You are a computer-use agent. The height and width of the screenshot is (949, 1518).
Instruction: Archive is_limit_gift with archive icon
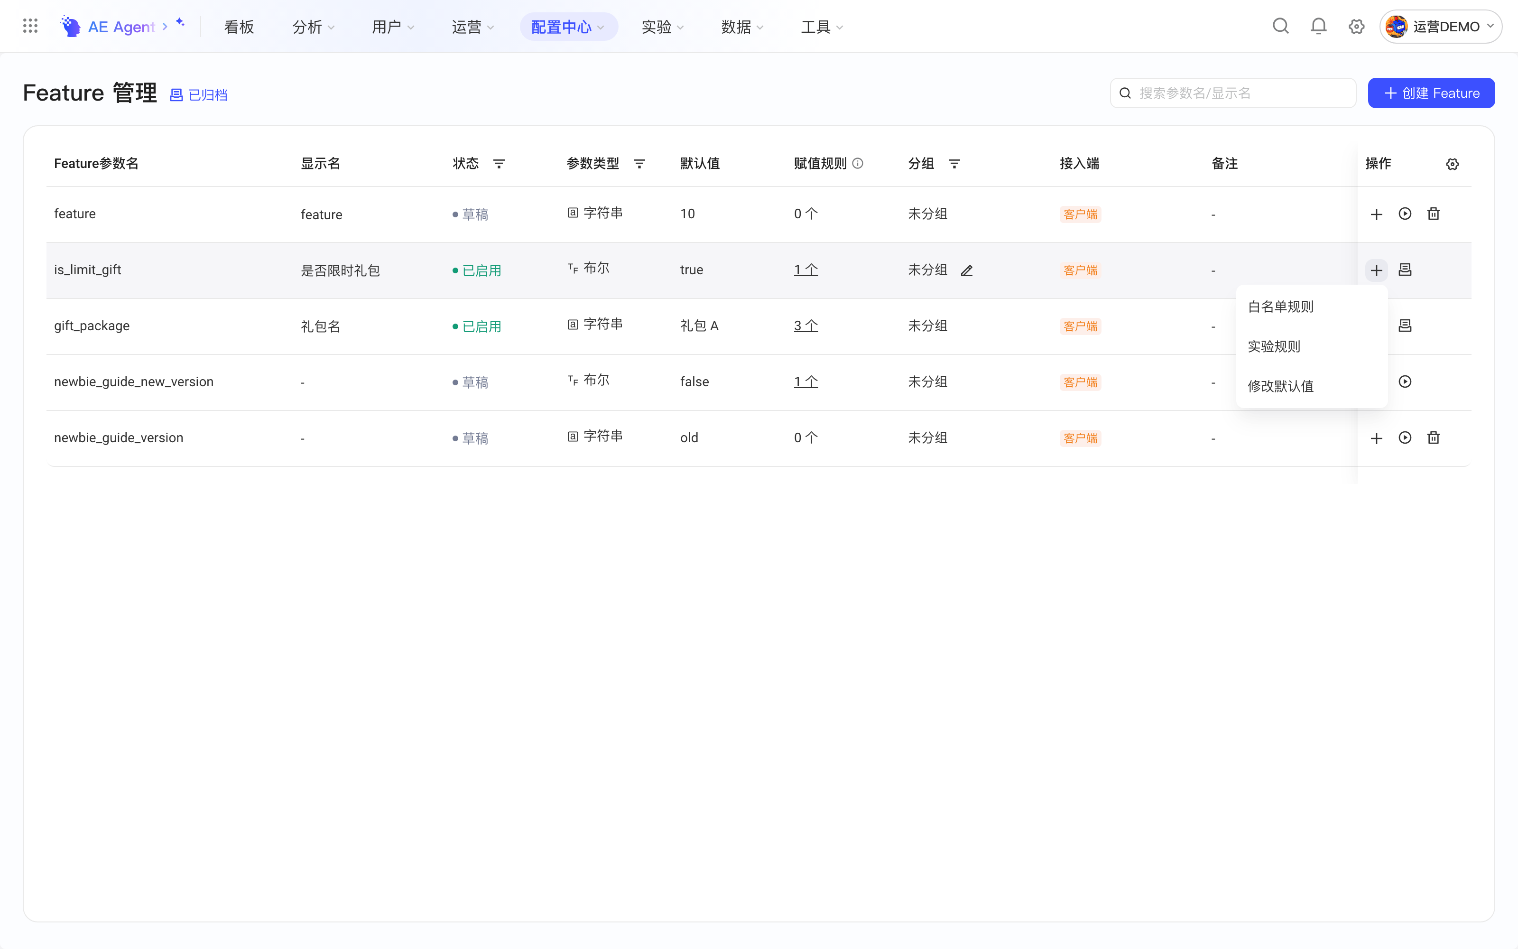pos(1405,270)
